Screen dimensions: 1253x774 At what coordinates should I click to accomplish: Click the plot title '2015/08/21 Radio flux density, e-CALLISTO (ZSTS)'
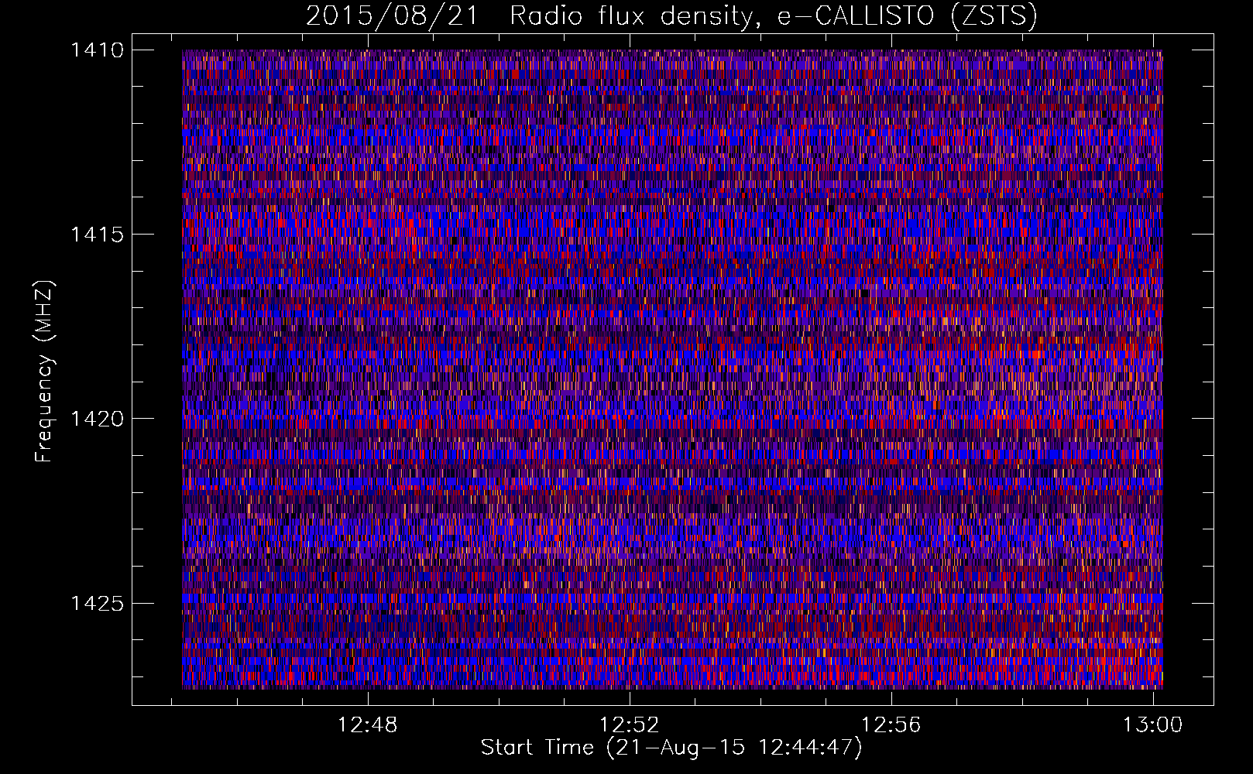[671, 16]
